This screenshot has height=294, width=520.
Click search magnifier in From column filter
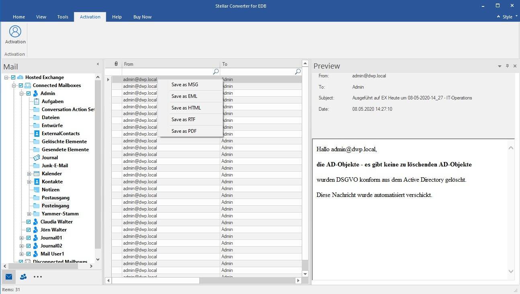coord(216,72)
